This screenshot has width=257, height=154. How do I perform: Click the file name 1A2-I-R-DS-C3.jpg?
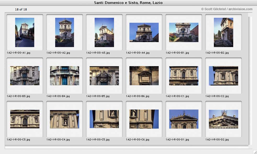(x=18, y=140)
